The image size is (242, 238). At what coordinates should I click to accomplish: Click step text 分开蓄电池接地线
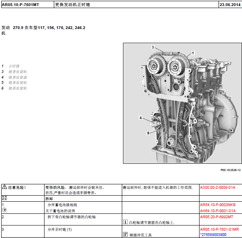click(x=62, y=205)
